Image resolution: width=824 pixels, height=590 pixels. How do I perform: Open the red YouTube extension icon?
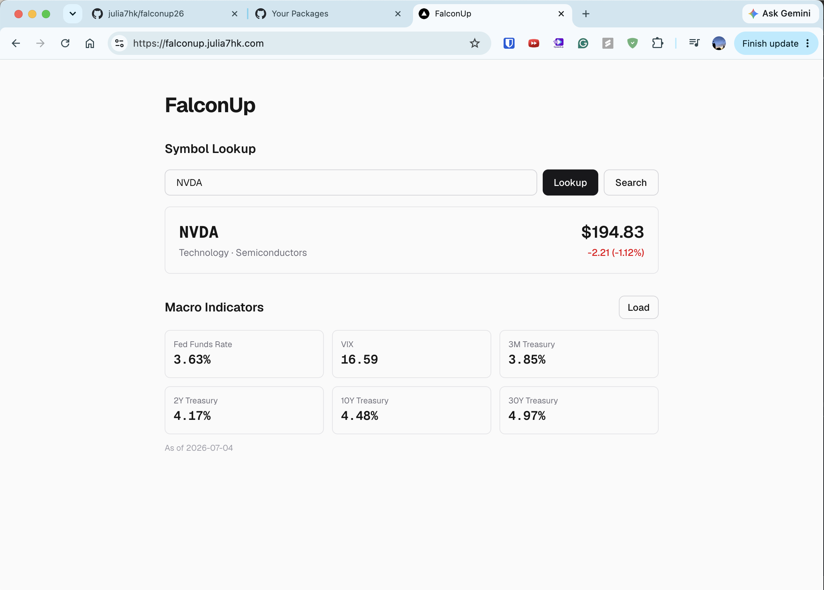pos(533,43)
